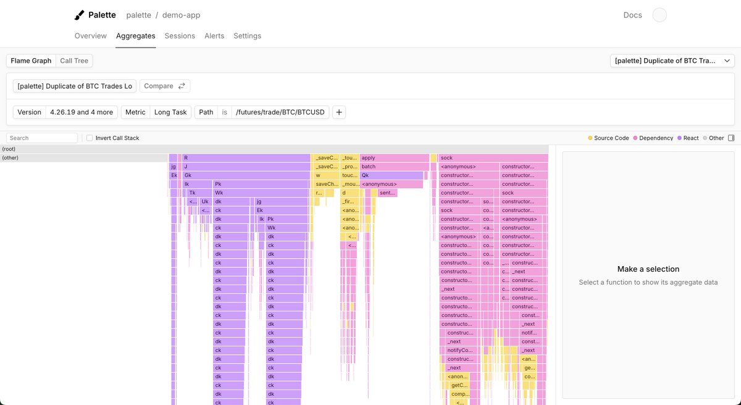Open the Version filter 4.26.19 and 4 more
The image size is (741, 405).
click(x=65, y=112)
